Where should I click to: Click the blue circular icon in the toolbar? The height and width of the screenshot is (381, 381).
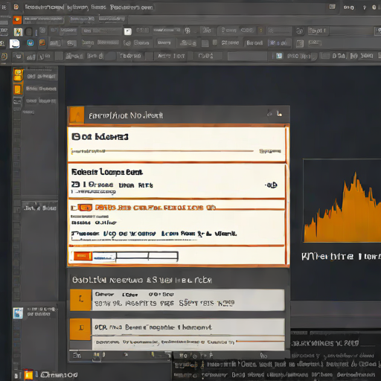(31, 43)
